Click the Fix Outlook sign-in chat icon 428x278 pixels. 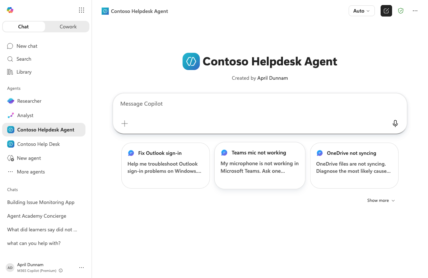click(131, 153)
